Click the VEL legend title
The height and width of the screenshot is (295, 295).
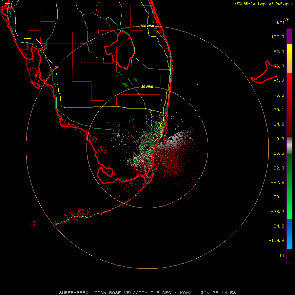[288, 20]
